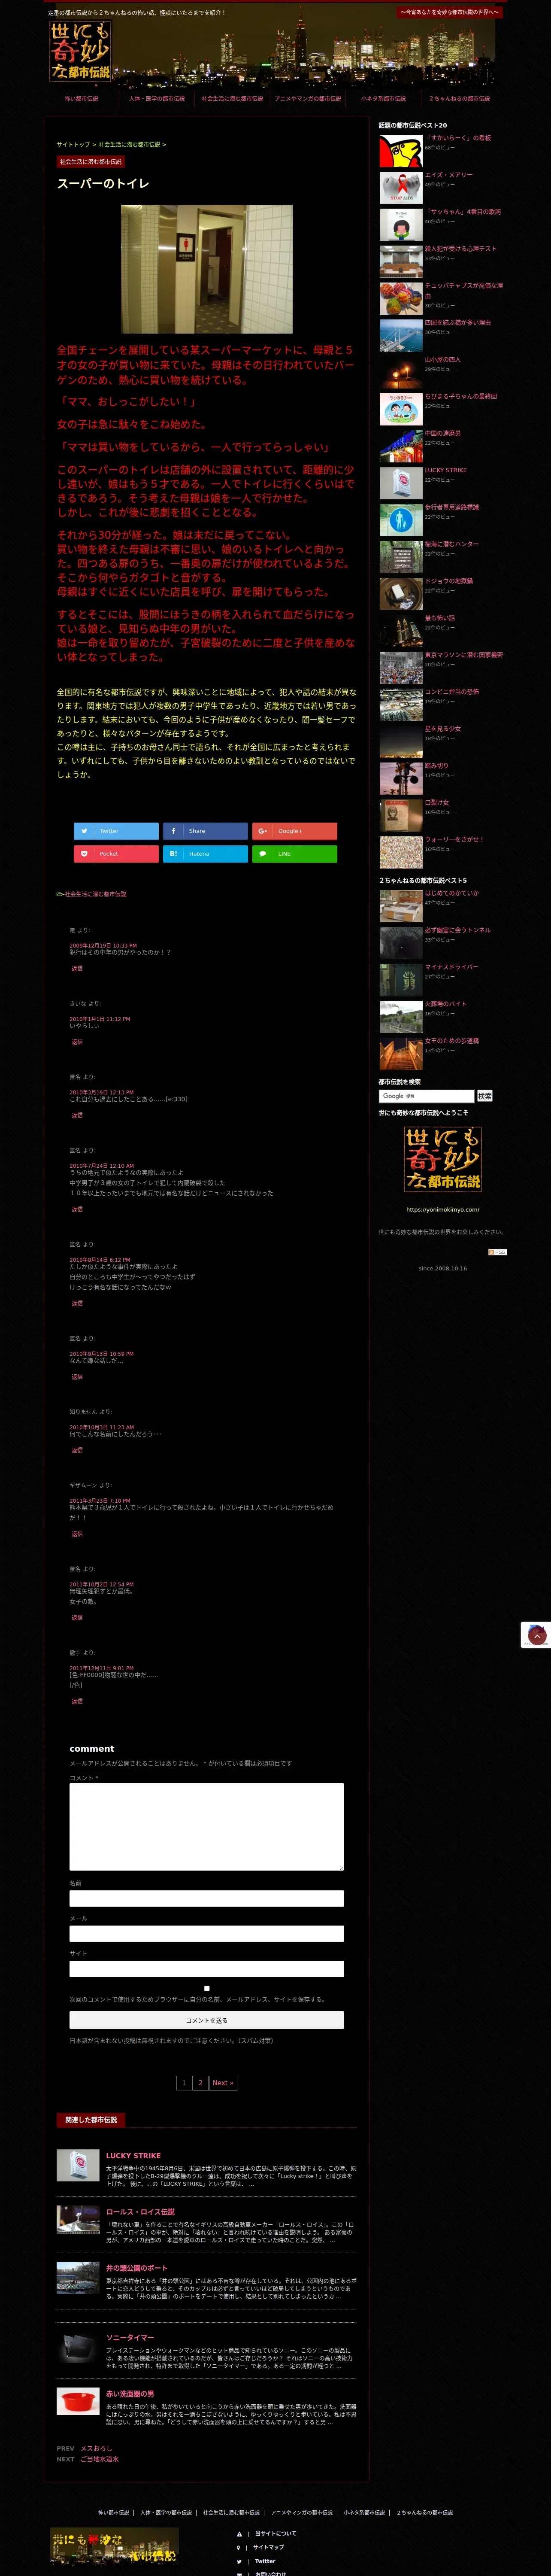
Task: Send article via the LINE button
Action: pos(294,854)
